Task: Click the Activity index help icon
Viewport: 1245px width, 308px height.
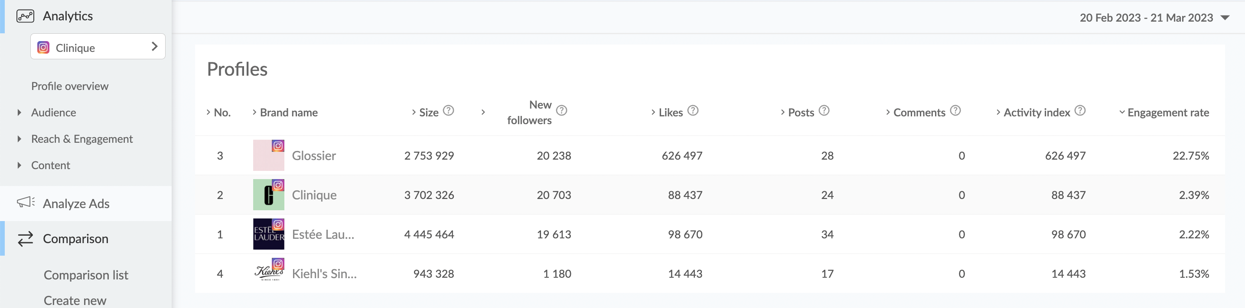Action: click(1080, 111)
